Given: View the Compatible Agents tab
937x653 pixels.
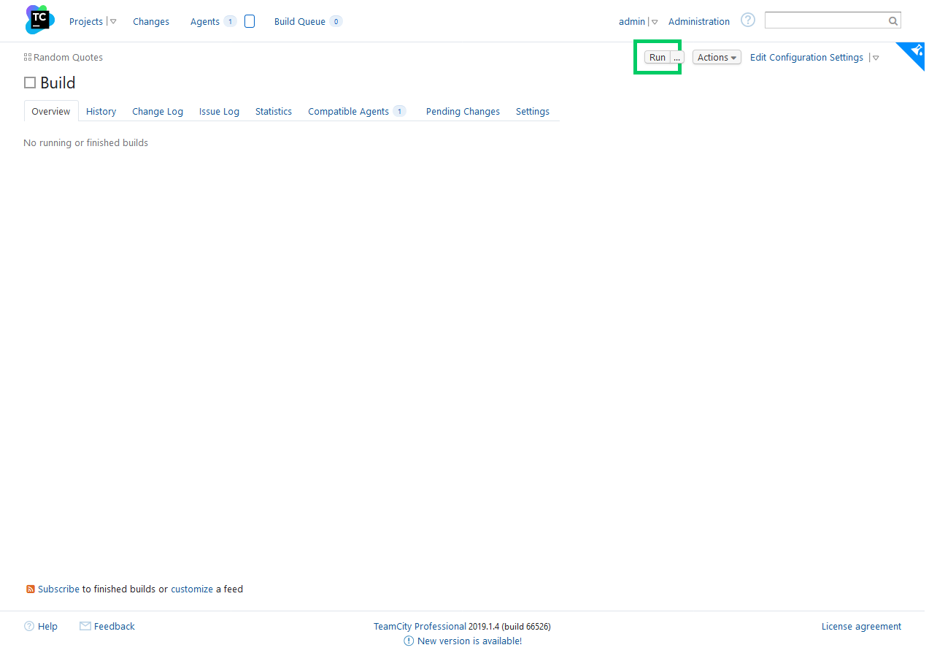Looking at the screenshot, I should tap(348, 111).
